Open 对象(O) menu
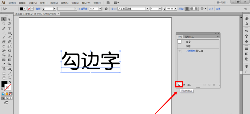The width and height of the screenshot is (250, 114). pyautogui.click(x=33, y=3)
